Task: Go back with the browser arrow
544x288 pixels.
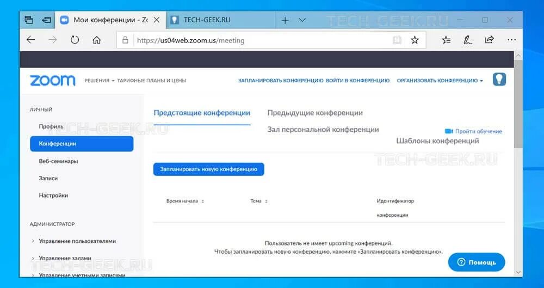Action: pyautogui.click(x=31, y=40)
